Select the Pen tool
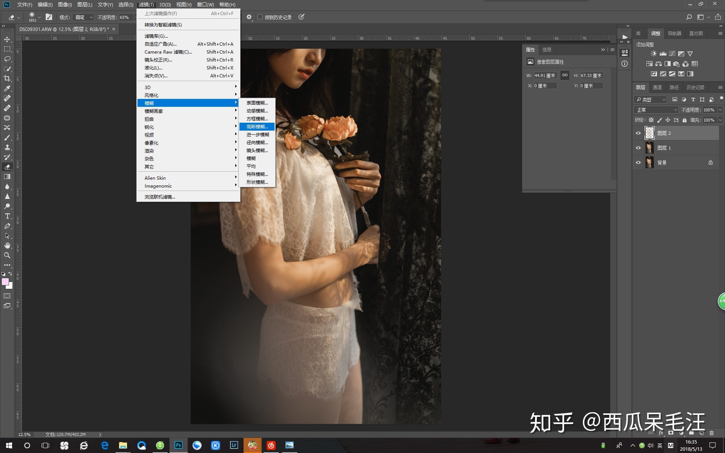The width and height of the screenshot is (725, 453). (7, 226)
